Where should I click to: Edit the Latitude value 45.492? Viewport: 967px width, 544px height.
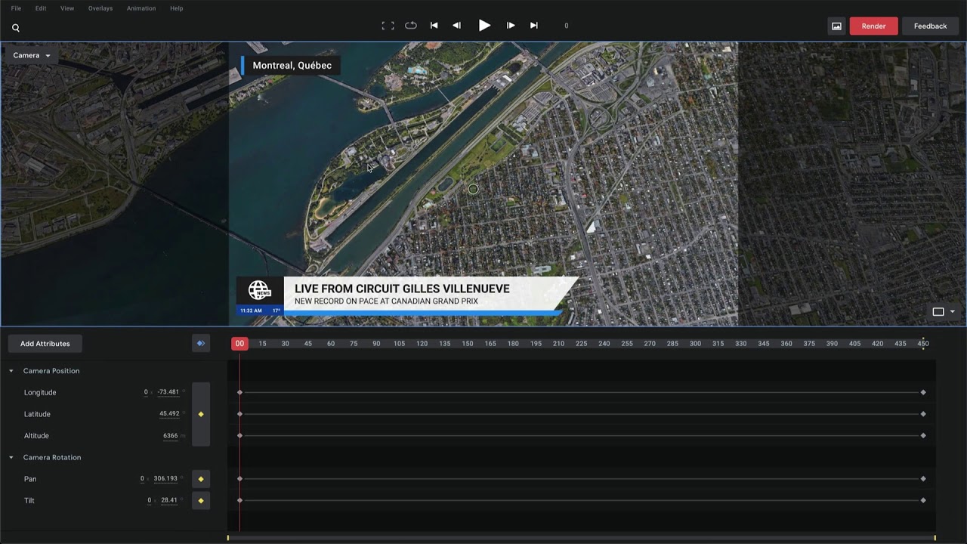pos(169,414)
